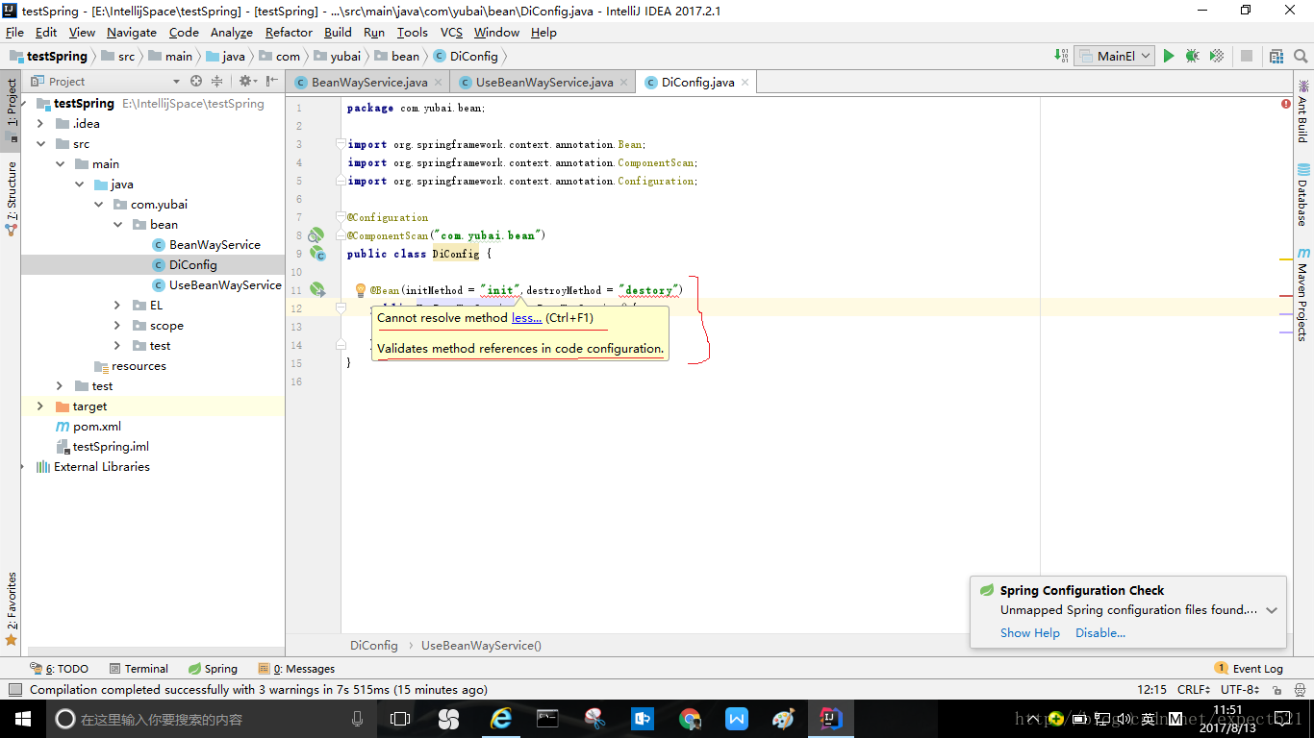
Task: Click the gutter icon next to line 9
Action: (316, 254)
